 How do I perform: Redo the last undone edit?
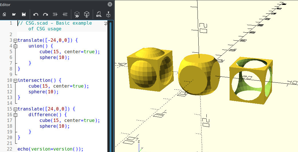(x=45, y=14)
